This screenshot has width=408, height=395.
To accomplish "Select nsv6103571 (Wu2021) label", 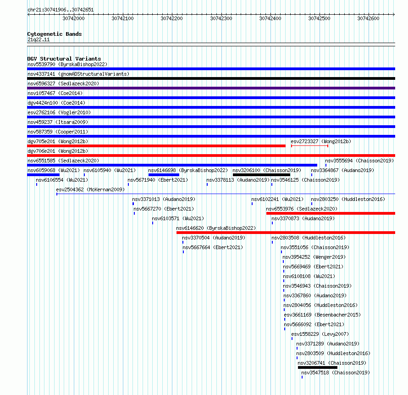I will point(178,218).
